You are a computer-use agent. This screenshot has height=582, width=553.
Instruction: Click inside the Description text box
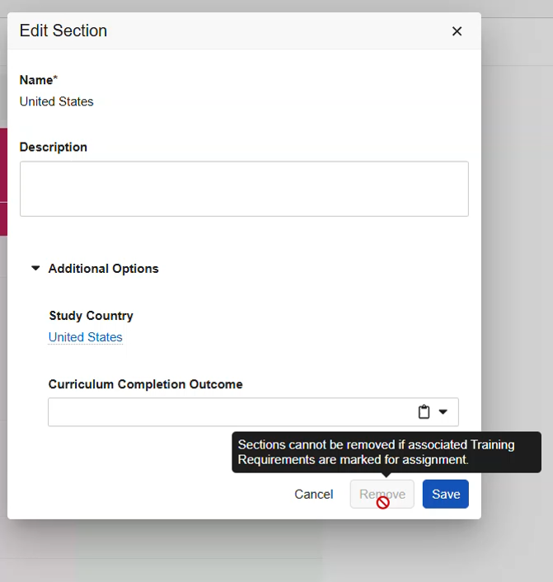coord(244,189)
